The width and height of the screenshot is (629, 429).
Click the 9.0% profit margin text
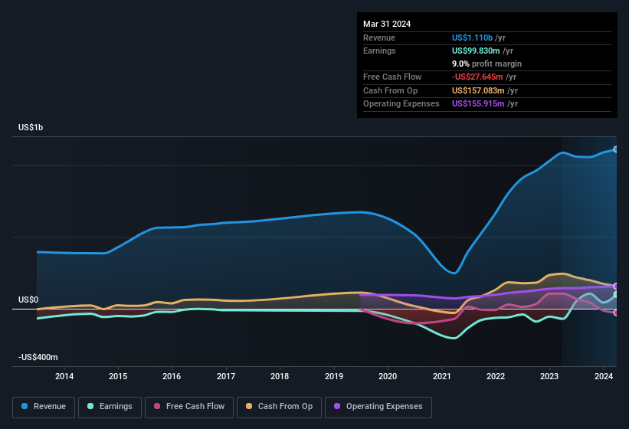tap(486, 64)
